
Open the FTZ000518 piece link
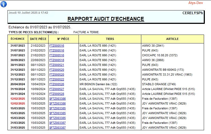point(57,60)
